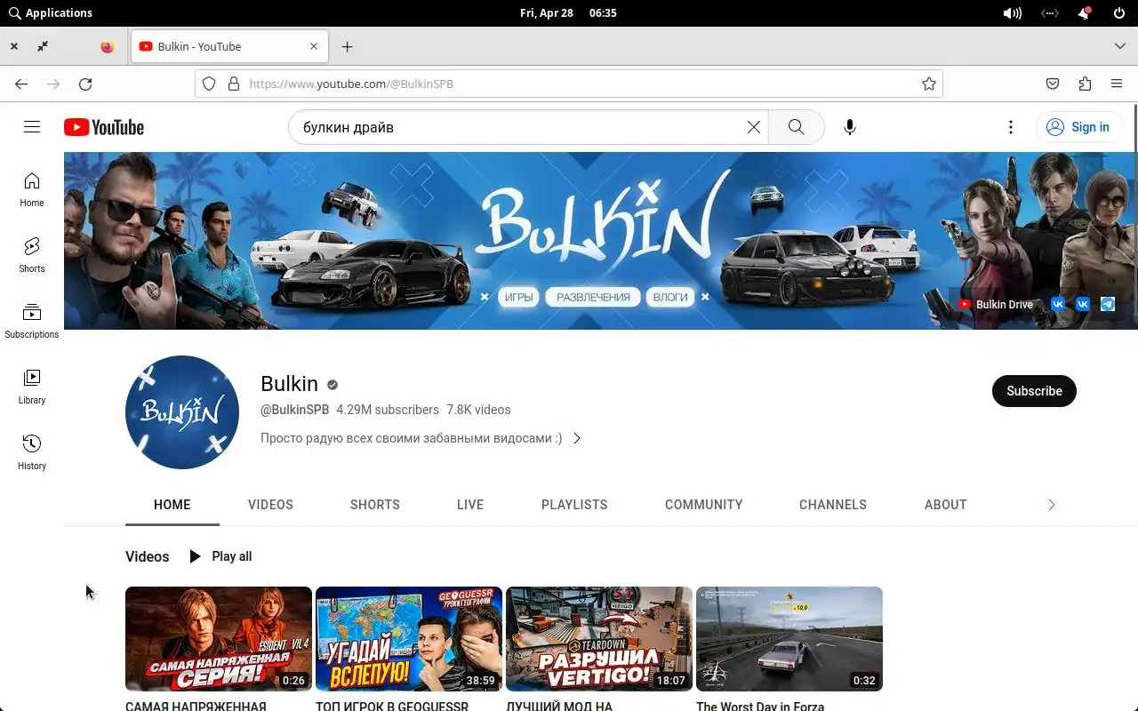Open the first VK link on the banner
This screenshot has height=711, width=1138.
point(1058,304)
